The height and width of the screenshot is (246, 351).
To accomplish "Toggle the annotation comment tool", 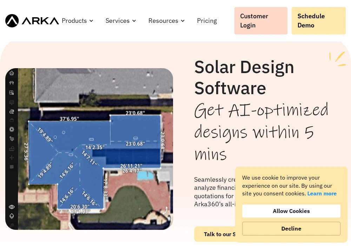I will tap(12, 167).
